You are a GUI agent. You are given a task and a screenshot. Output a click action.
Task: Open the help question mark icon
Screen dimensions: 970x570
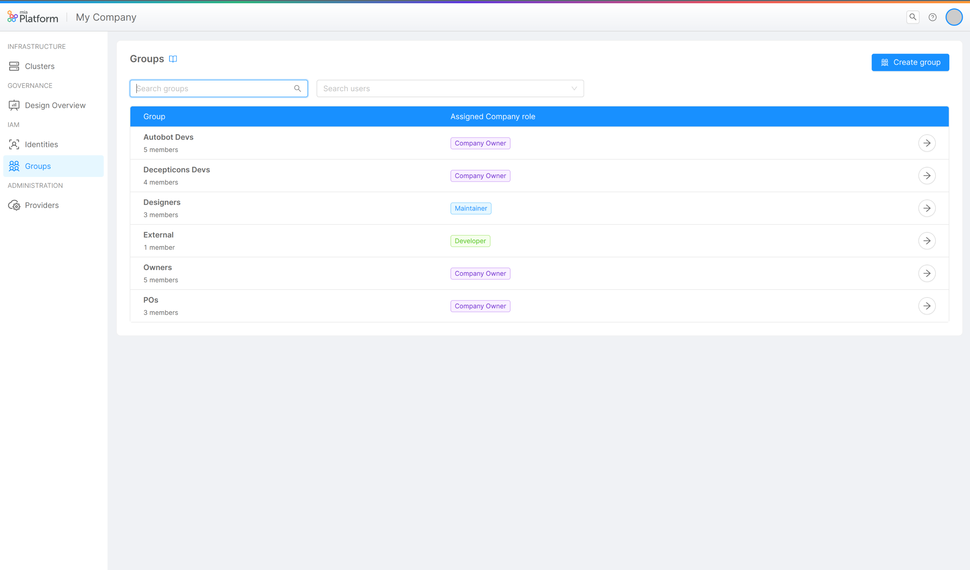[x=932, y=17]
